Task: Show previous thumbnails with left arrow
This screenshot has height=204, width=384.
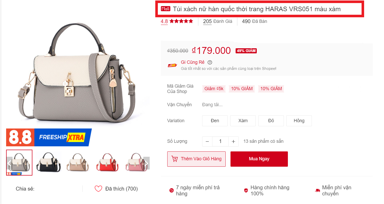Action: [x=9, y=163]
